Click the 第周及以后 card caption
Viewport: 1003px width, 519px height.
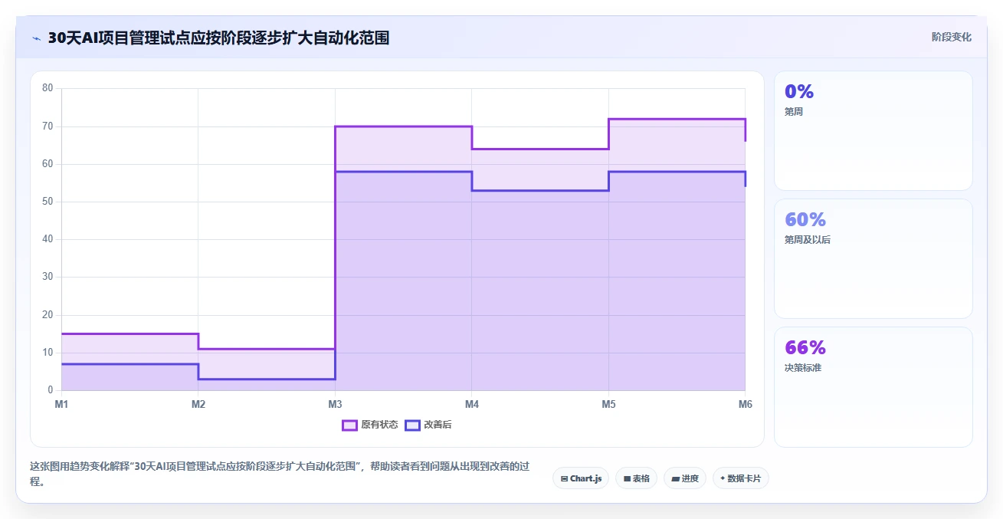click(808, 240)
